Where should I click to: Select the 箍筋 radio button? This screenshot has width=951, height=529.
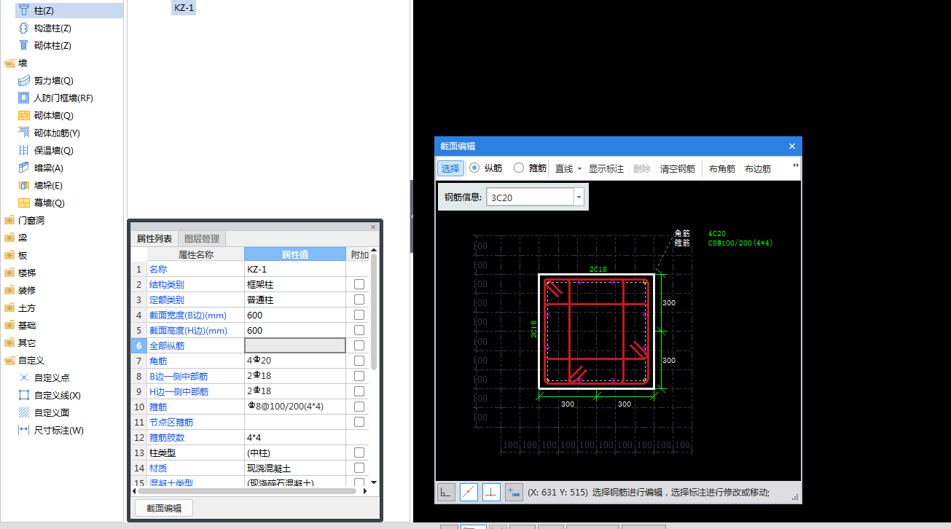tap(519, 168)
